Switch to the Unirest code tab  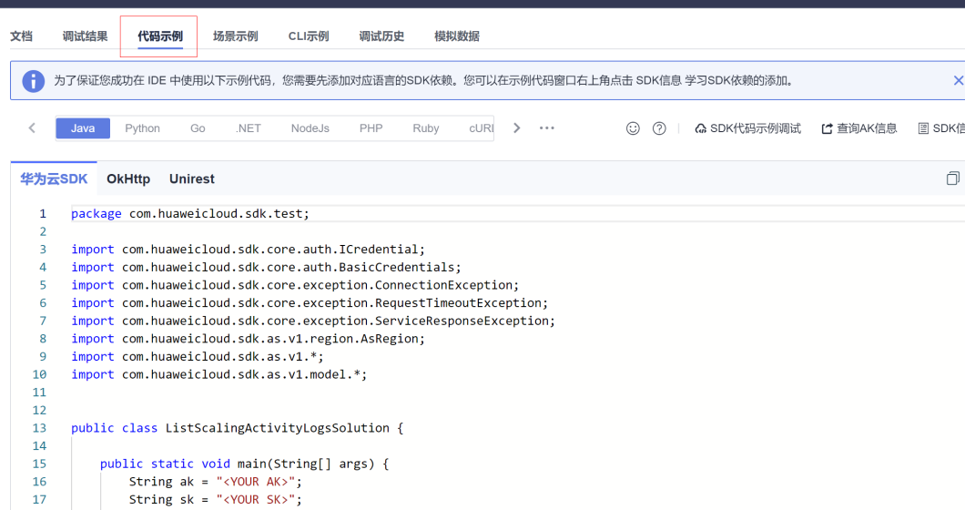point(192,179)
